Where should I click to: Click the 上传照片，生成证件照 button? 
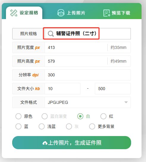pos(72,143)
